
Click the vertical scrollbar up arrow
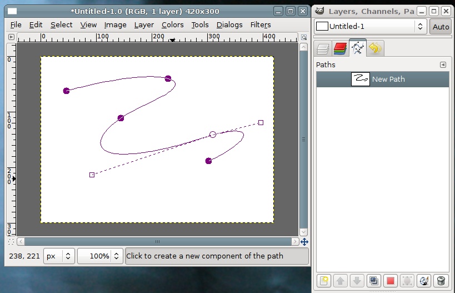click(x=303, y=47)
